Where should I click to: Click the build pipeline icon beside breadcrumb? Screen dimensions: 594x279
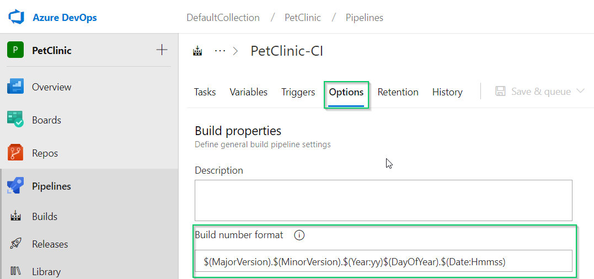click(x=197, y=51)
